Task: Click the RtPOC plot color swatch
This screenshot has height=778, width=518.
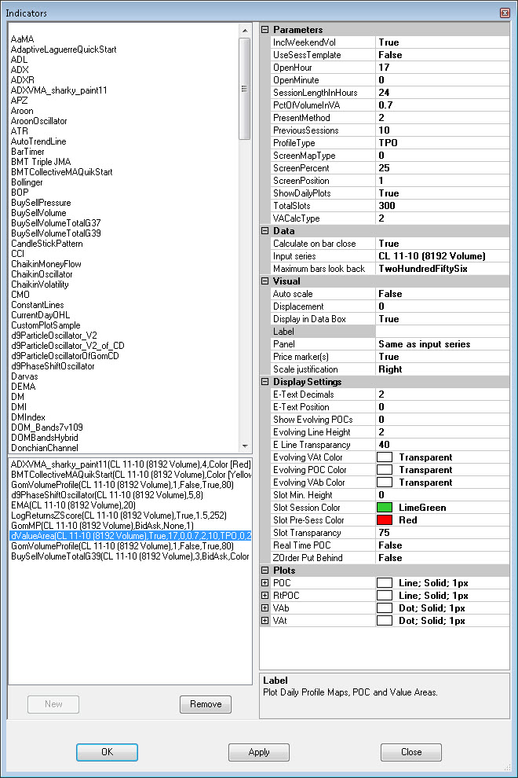Action: coord(385,596)
